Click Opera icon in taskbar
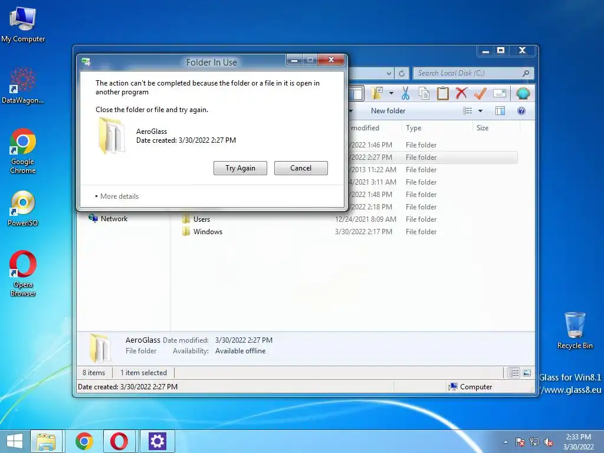The image size is (604, 453). coord(119,441)
